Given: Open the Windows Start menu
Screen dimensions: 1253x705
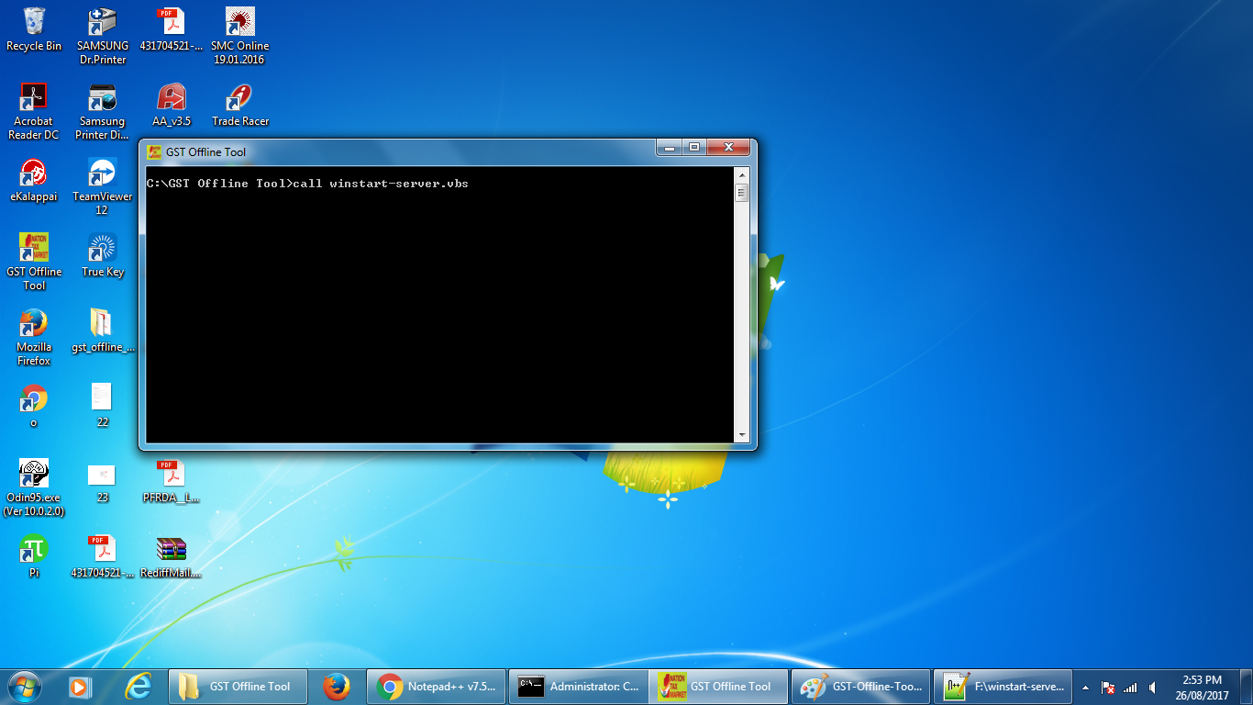Looking at the screenshot, I should click(x=23, y=686).
